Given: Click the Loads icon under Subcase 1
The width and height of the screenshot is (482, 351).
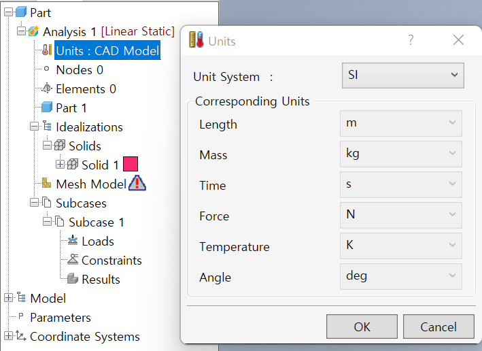Looking at the screenshot, I should pos(73,241).
